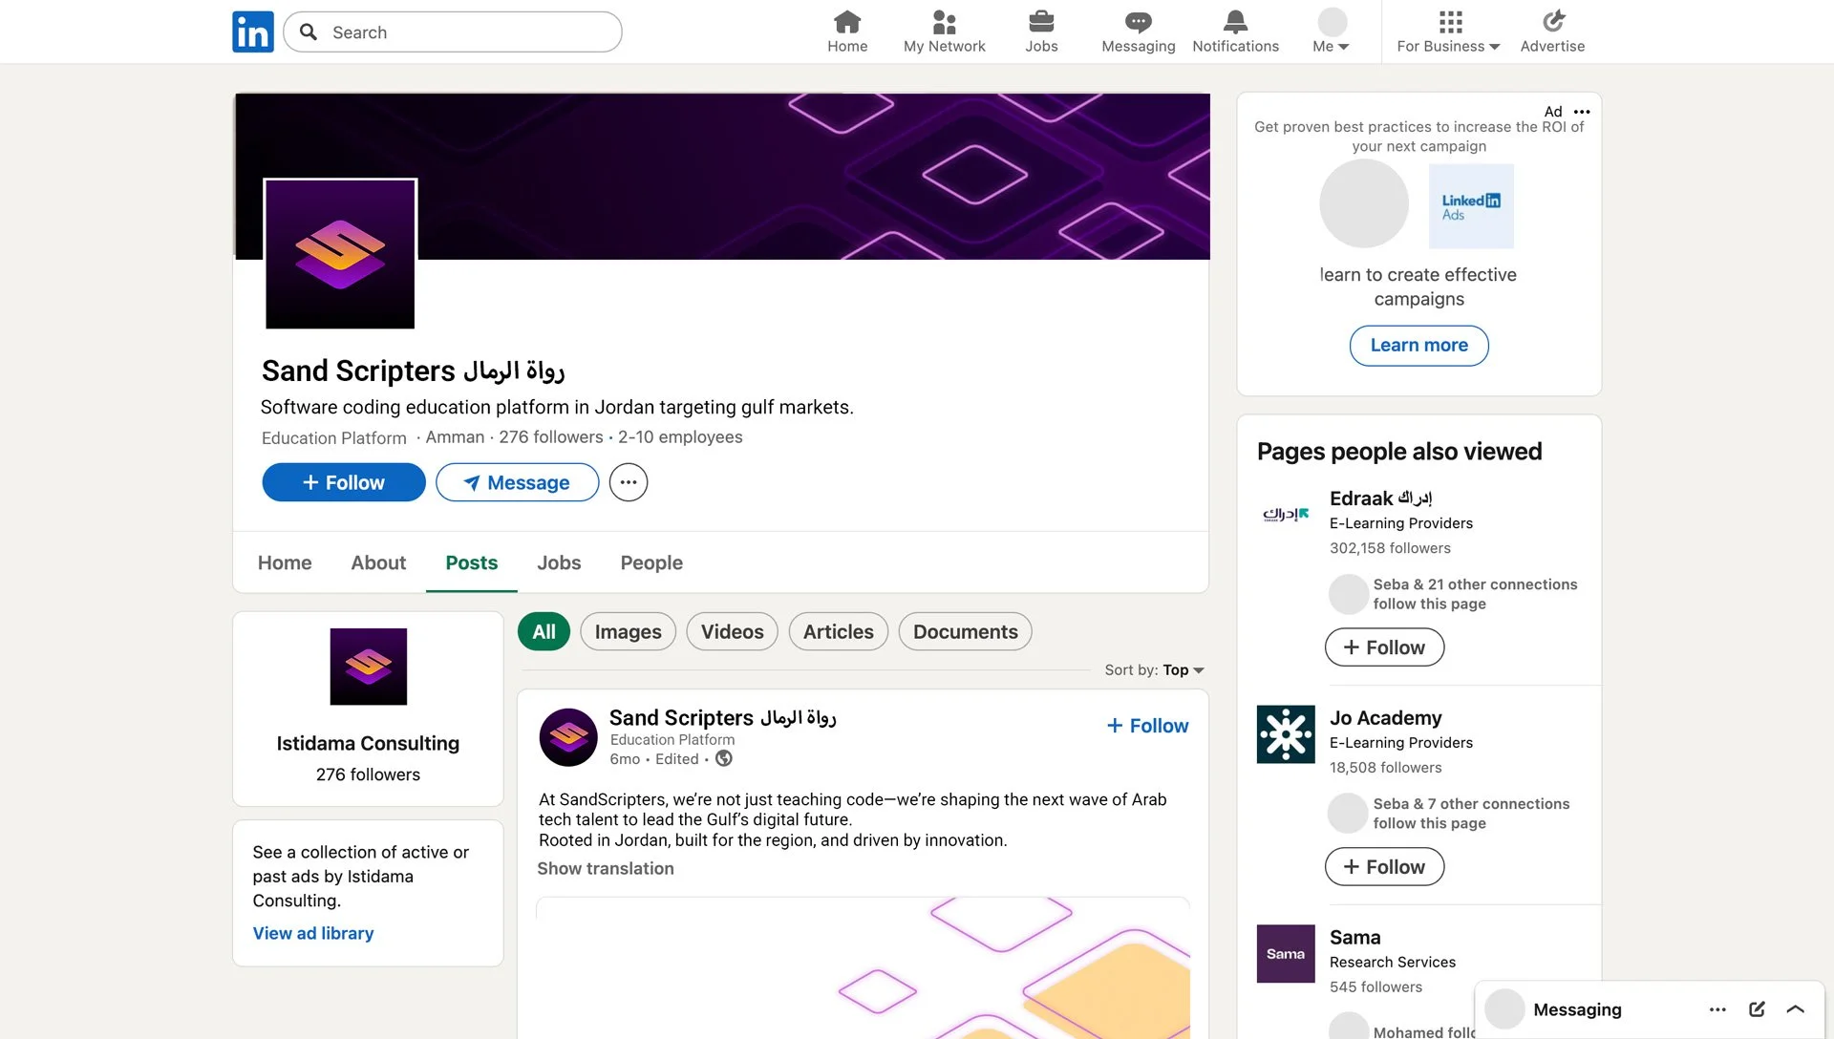Click the blue Follow button for Sand Scripters

(x=344, y=482)
